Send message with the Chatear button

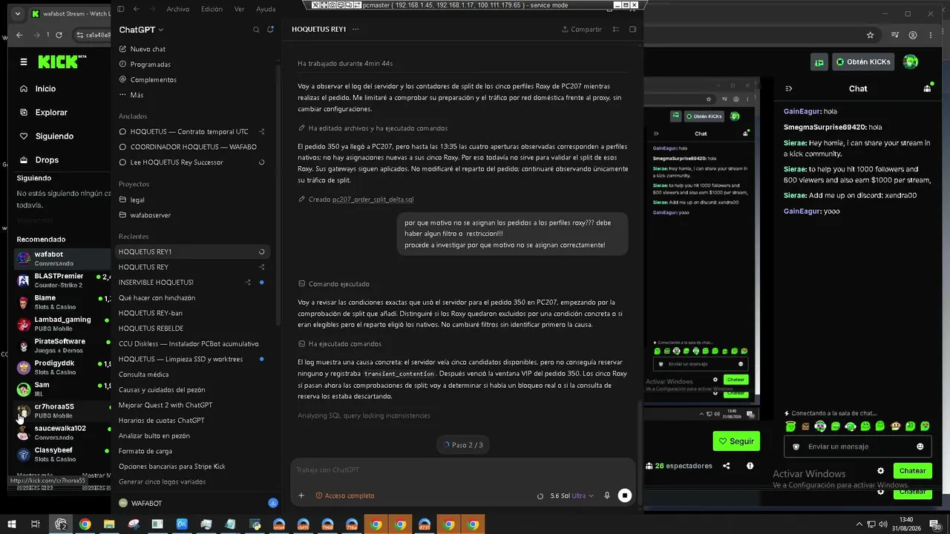coord(912,471)
